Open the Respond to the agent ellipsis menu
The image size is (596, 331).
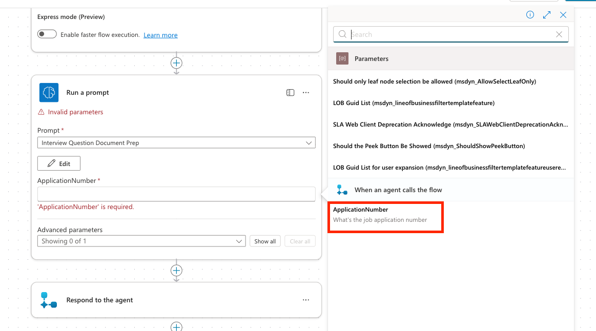point(306,300)
